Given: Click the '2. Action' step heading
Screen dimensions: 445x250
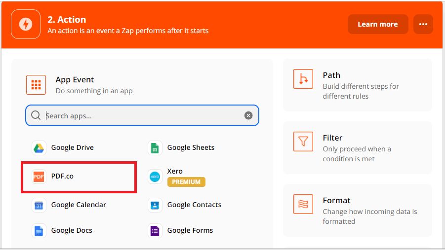Looking at the screenshot, I should (67, 20).
